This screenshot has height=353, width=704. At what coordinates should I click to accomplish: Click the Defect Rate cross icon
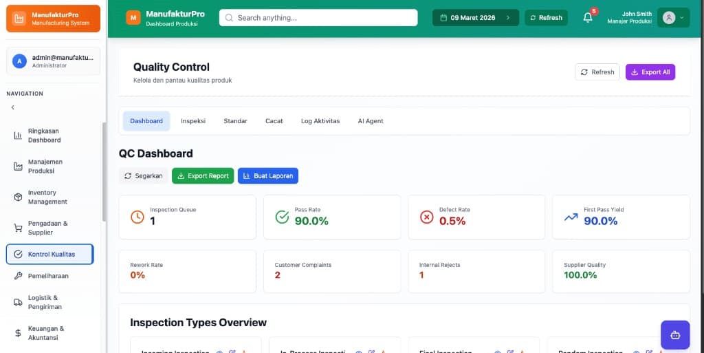(x=426, y=217)
